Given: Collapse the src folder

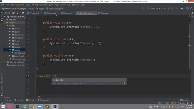Looking at the screenshot, I should [7, 25].
